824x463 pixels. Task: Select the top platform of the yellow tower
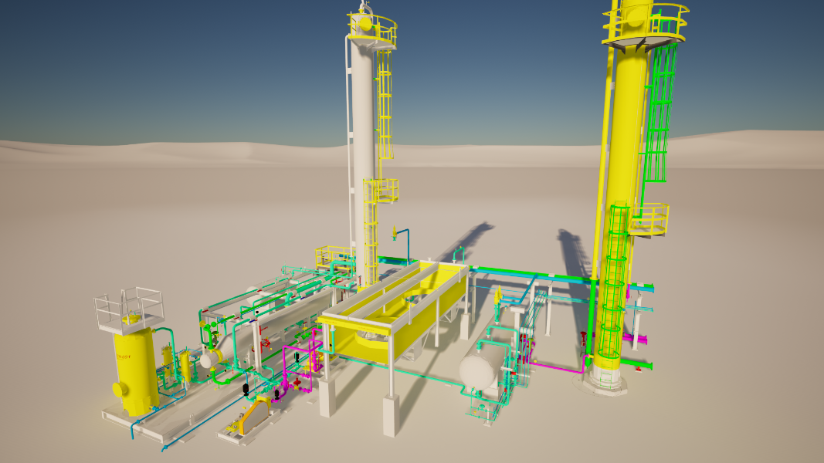click(x=646, y=21)
